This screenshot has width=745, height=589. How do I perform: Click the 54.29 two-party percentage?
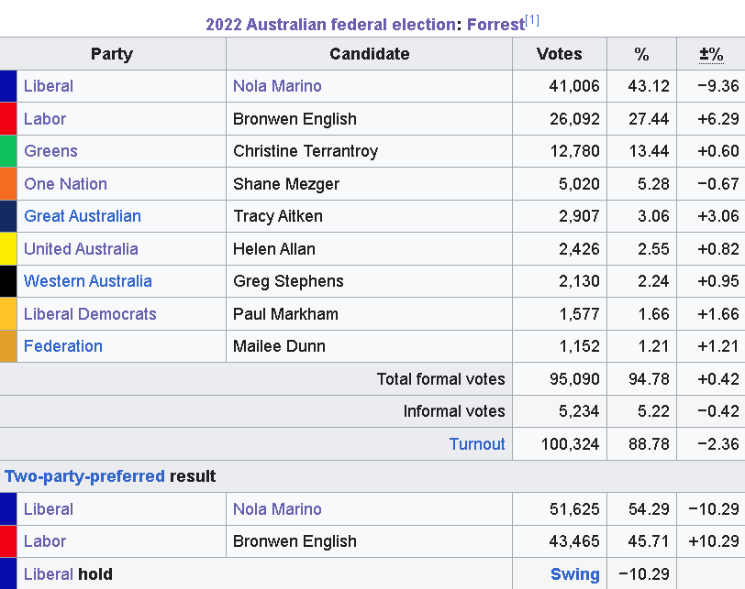pos(641,509)
